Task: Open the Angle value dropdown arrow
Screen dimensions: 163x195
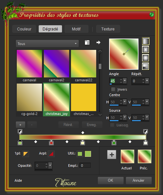Action: pos(125,81)
